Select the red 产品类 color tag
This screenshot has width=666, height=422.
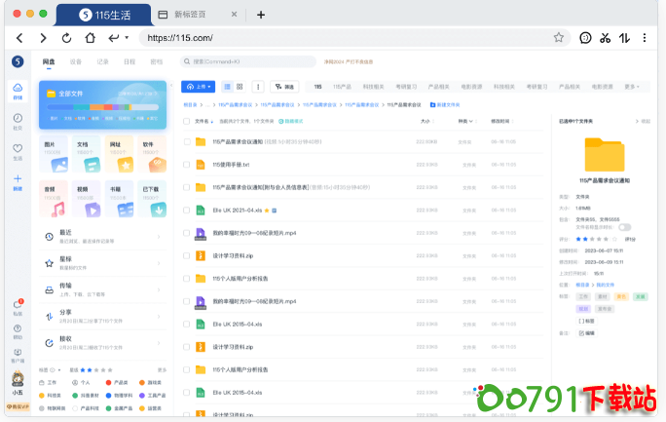coord(117,383)
